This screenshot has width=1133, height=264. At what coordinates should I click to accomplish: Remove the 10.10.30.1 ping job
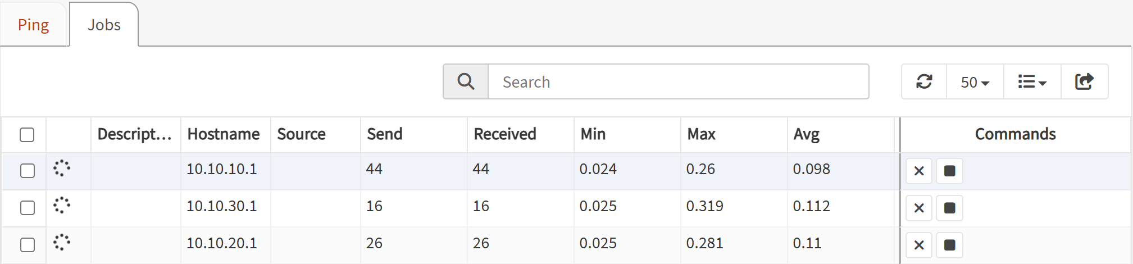[919, 208]
